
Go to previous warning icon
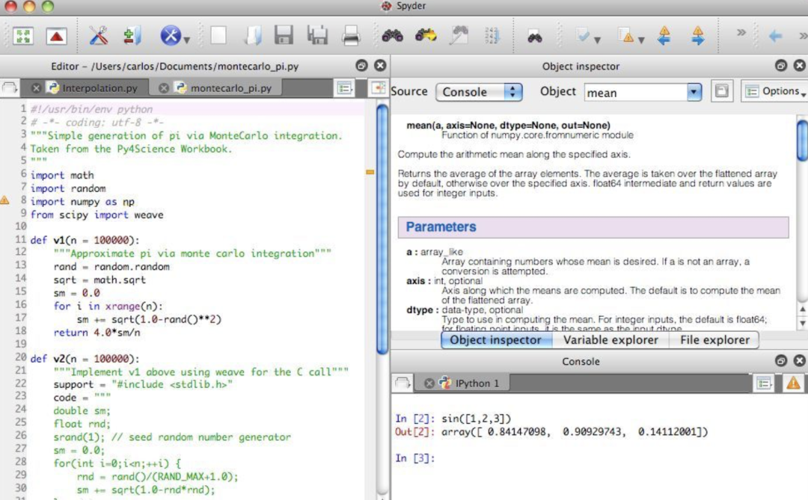pos(664,36)
